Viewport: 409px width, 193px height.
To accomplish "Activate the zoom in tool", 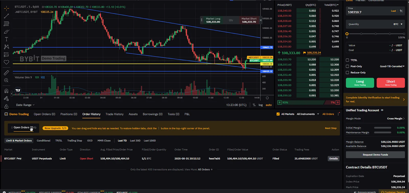I will [x=6, y=81].
